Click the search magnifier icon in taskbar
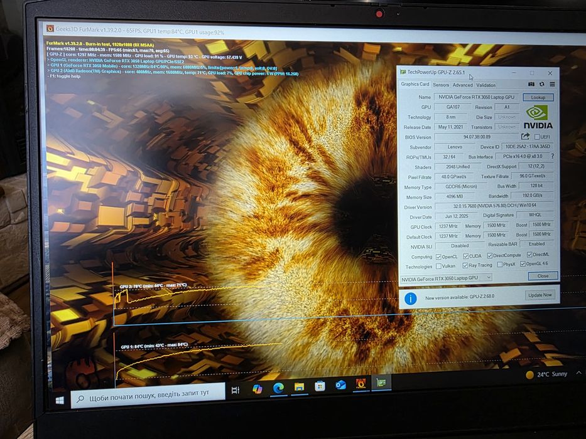The image size is (586, 439). coord(80,399)
